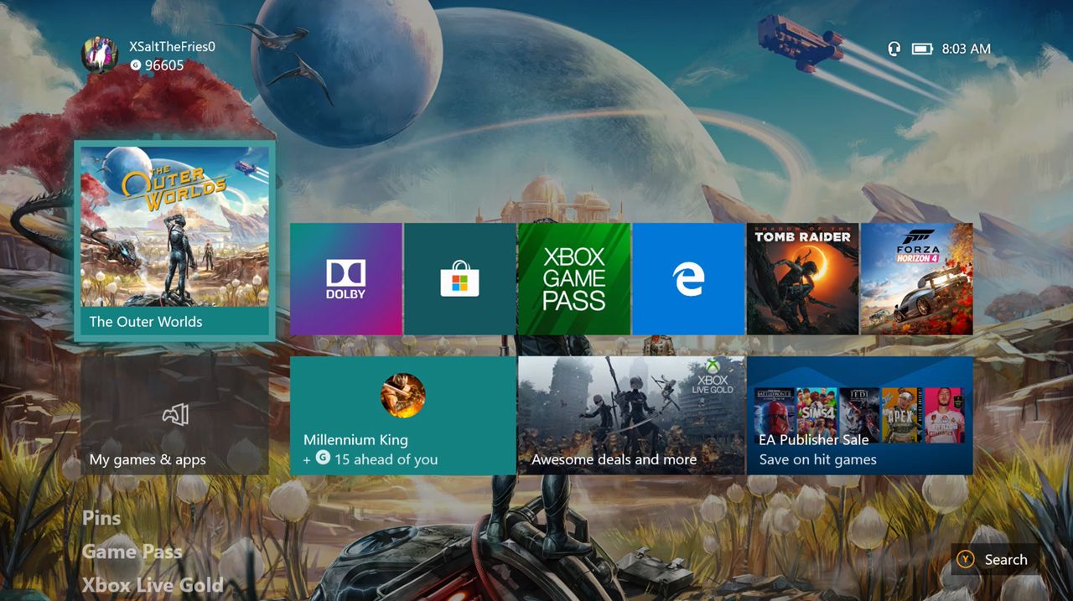Open the Pins section
1073x601 pixels.
(101, 518)
